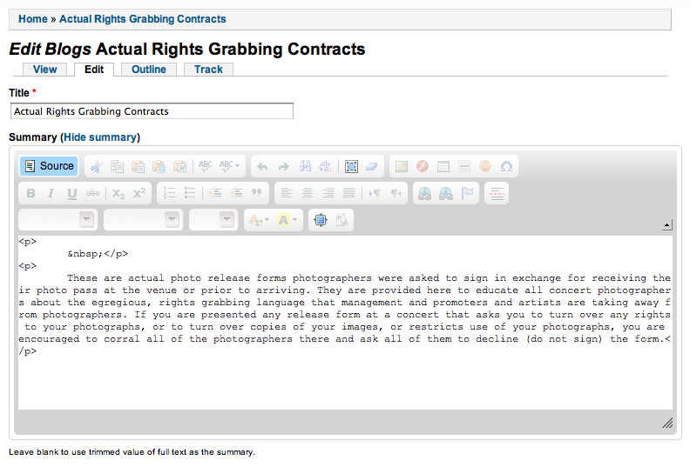Open the Size dropdown arrow
Screen dimensions: 690x467
pyautogui.click(x=227, y=219)
